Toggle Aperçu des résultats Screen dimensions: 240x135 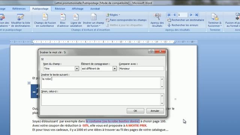click(x=157, y=20)
